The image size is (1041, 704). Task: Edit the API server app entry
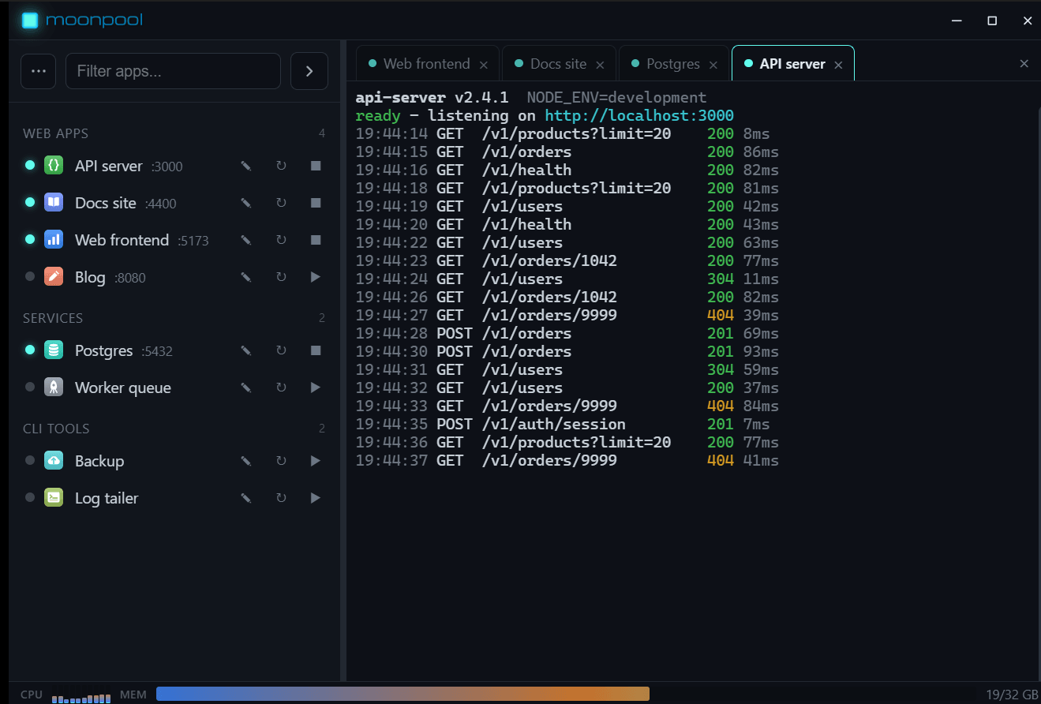pyautogui.click(x=246, y=166)
